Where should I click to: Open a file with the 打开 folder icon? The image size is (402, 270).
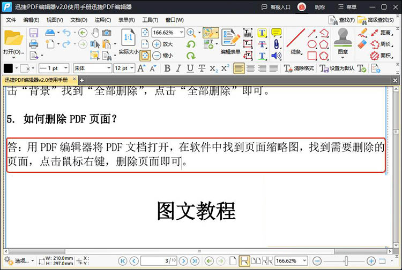(x=13, y=38)
